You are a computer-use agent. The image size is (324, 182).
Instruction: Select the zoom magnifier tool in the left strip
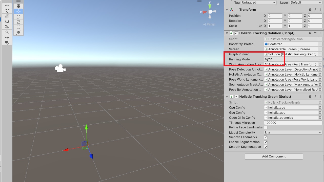pyautogui.click(x=7, y=32)
